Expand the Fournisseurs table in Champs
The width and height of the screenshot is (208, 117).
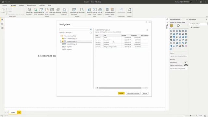coord(190,27)
